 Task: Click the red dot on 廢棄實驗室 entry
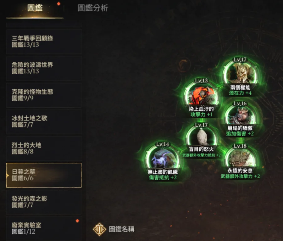77,221
